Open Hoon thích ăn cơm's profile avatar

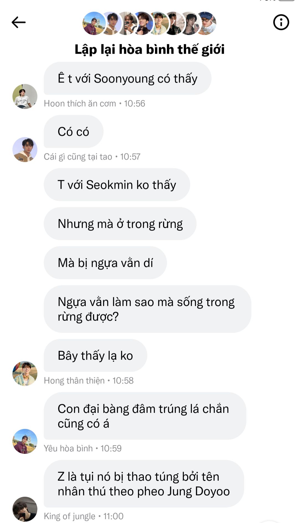(x=25, y=96)
